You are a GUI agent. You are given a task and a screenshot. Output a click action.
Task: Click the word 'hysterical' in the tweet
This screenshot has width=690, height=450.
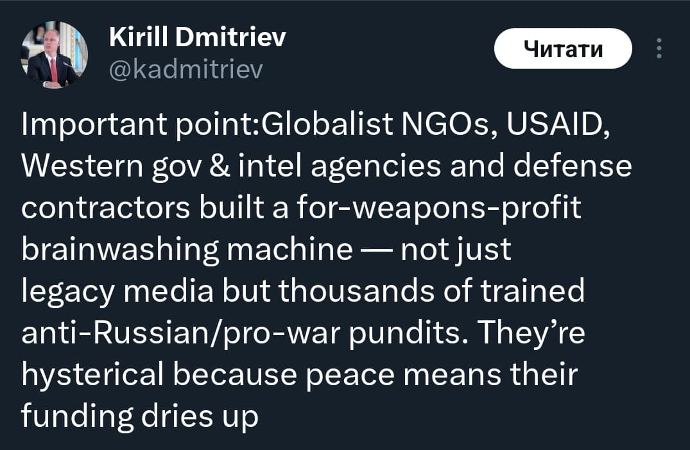pyautogui.click(x=94, y=374)
